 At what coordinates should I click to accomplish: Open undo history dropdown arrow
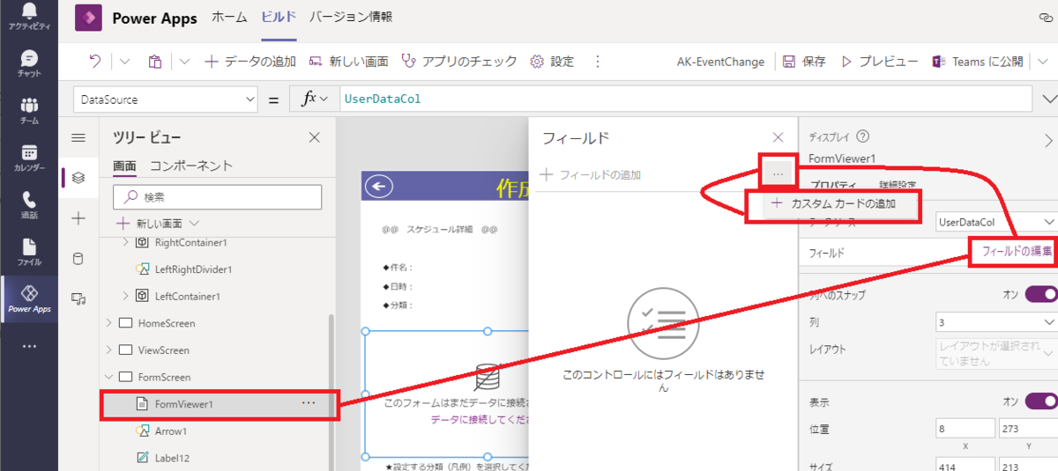coord(124,62)
